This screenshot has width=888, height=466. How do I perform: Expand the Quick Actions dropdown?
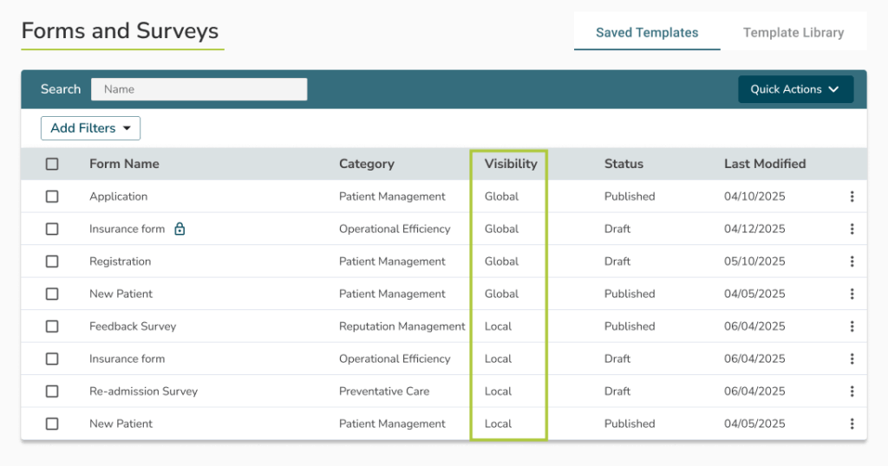pos(795,89)
